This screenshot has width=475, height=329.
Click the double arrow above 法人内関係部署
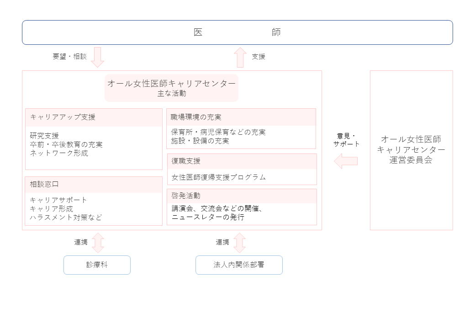tap(239, 243)
